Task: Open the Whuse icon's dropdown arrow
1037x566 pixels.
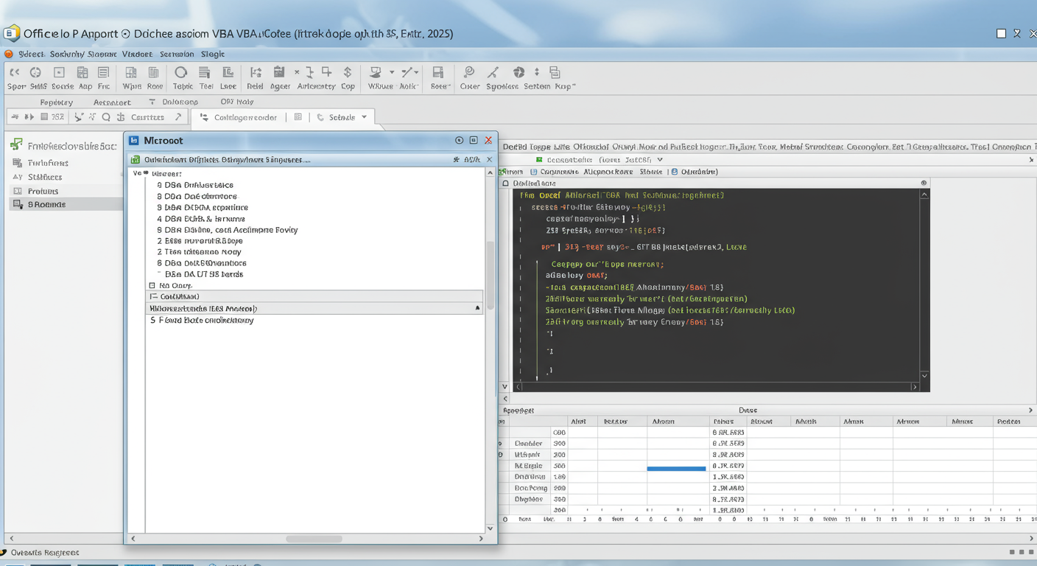Action: 392,73
